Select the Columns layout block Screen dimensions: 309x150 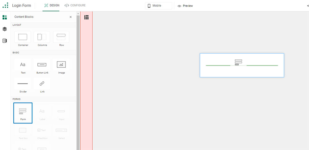coord(42,39)
